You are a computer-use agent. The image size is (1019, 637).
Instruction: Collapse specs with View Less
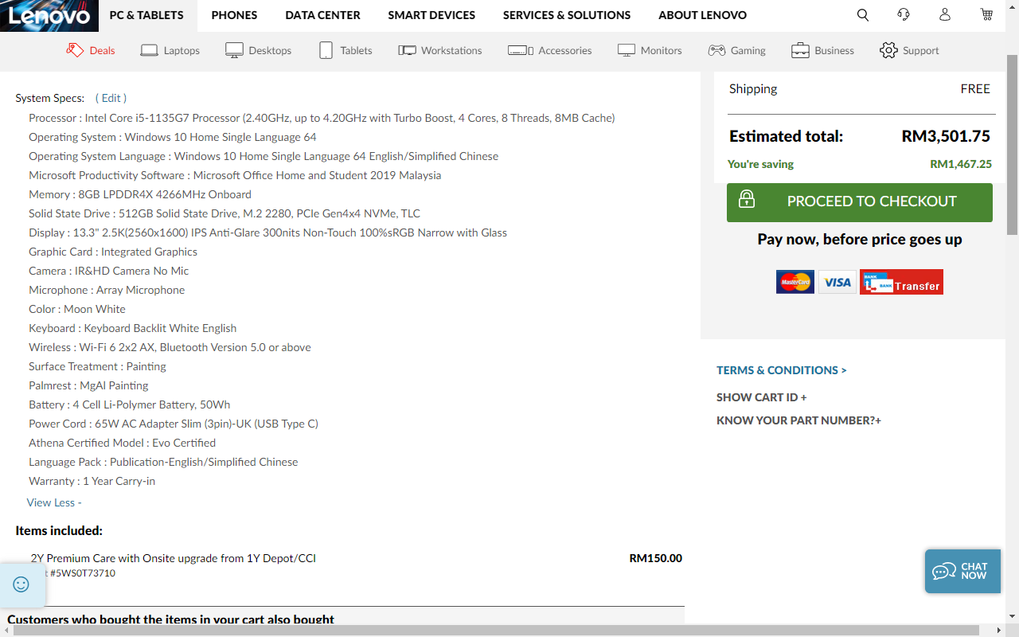point(54,502)
